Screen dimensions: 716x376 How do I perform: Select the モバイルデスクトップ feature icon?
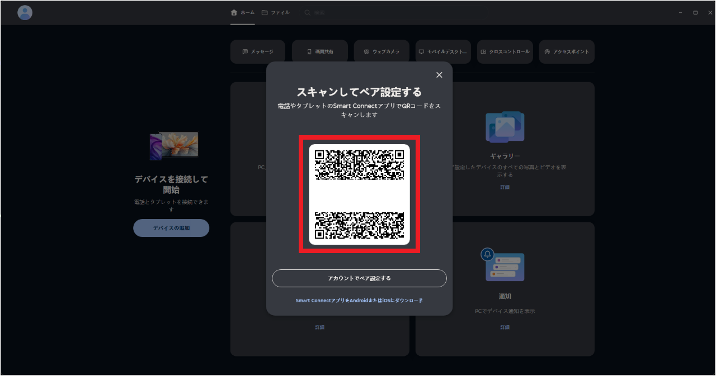pyautogui.click(x=421, y=51)
